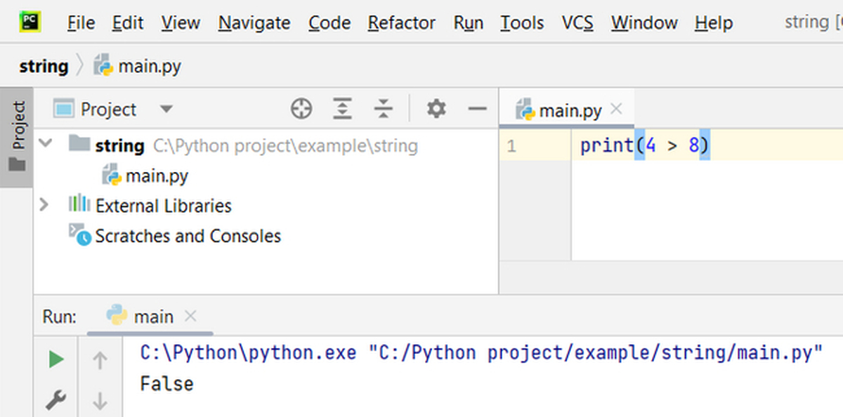Click the string breadcrumb in navigation bar
Image resolution: width=843 pixels, height=417 pixels.
click(x=44, y=67)
